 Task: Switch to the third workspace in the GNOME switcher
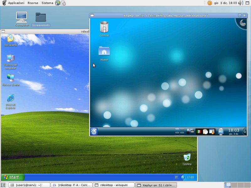tap(240, 185)
